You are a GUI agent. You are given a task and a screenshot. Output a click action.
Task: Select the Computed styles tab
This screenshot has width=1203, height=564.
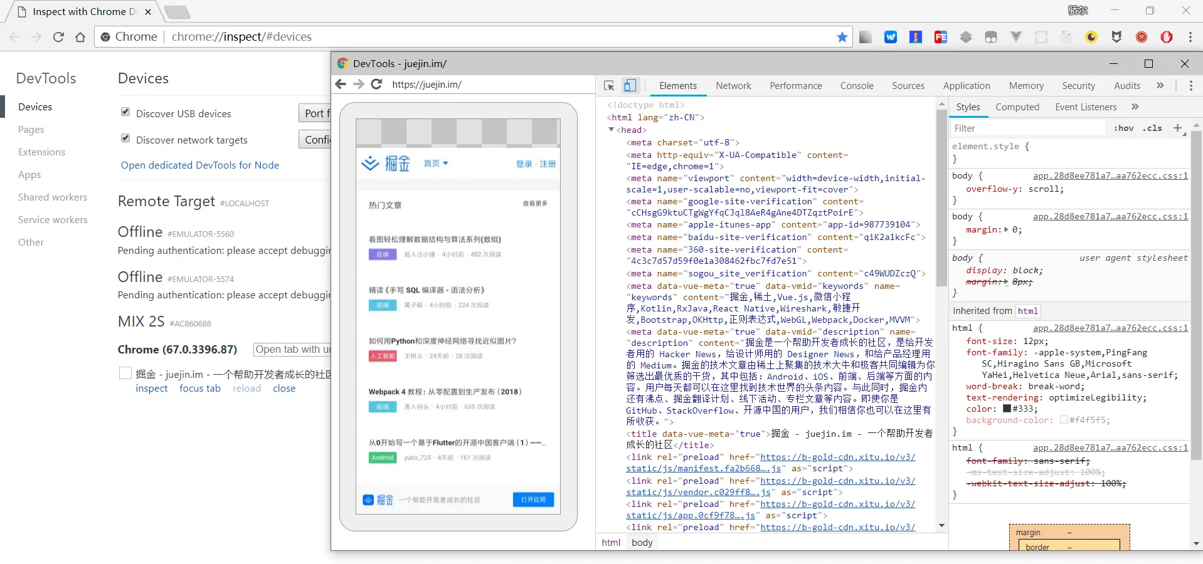(1017, 107)
